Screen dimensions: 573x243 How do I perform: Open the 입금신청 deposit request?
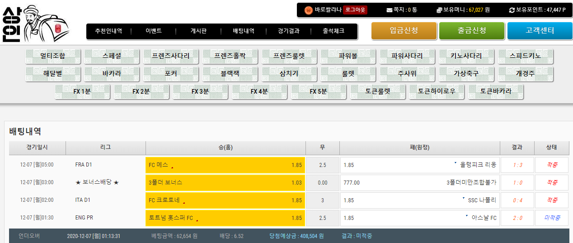404,31
